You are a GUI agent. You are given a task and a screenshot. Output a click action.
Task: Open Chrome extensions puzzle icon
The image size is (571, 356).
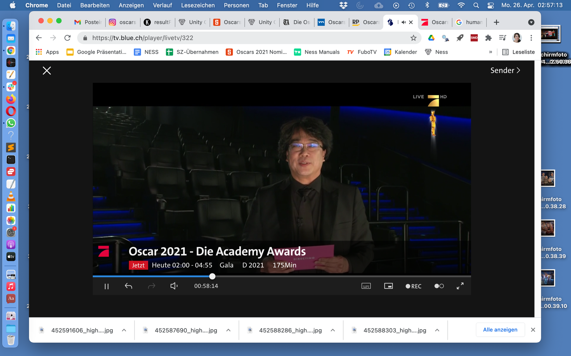point(488,38)
